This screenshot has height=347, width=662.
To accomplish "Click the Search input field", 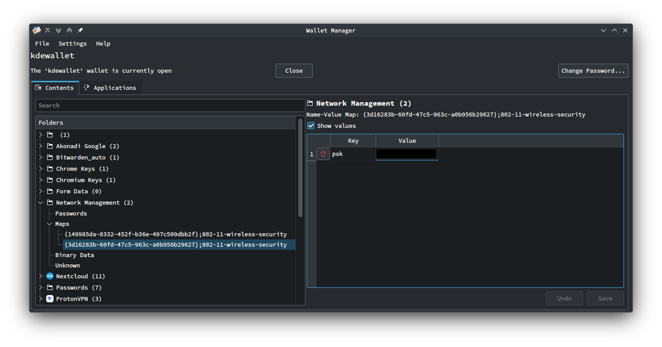I will click(x=170, y=105).
